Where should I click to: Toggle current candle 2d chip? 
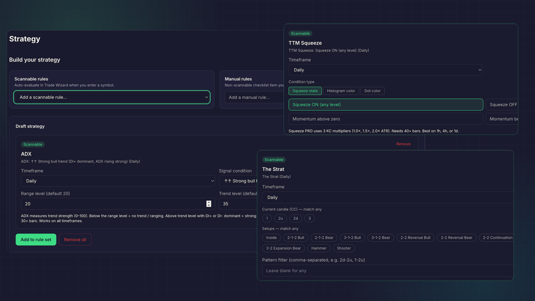(x=296, y=219)
